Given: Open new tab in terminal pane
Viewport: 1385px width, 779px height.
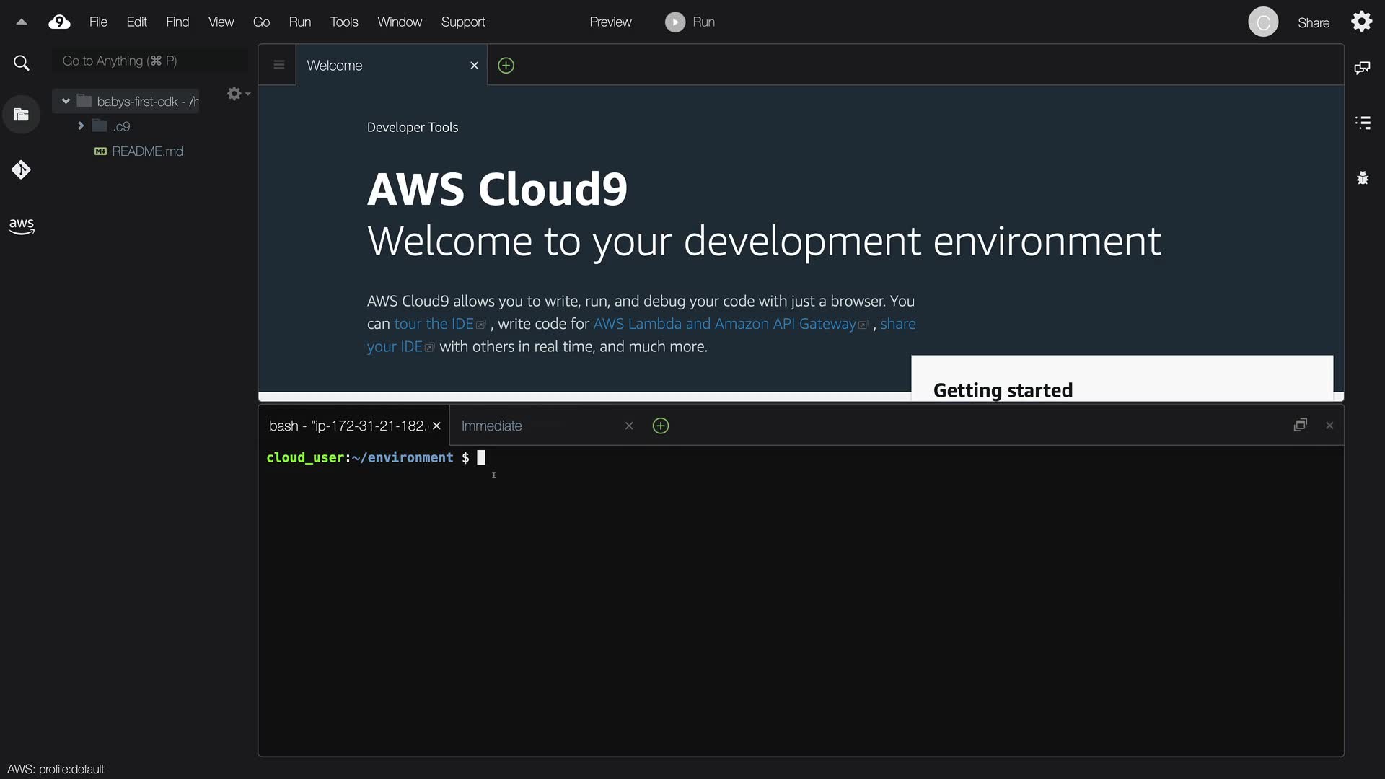Looking at the screenshot, I should tap(660, 426).
